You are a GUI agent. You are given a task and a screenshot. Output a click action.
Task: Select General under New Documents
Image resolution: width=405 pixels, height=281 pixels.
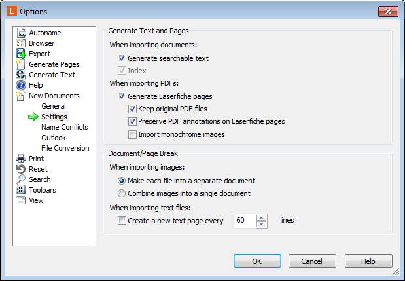pos(54,106)
